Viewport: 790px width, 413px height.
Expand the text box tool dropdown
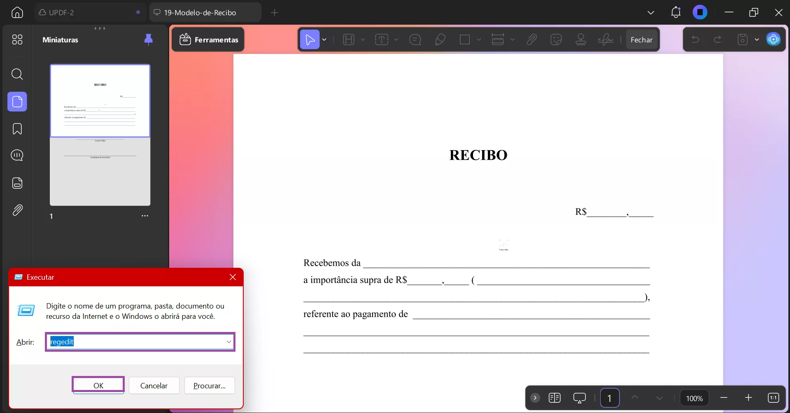396,39
